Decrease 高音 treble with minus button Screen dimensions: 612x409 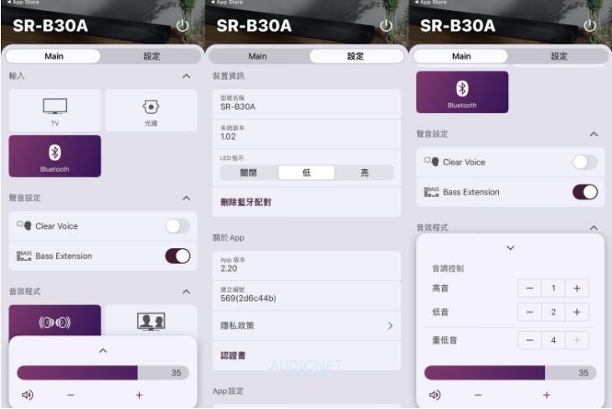click(x=530, y=288)
